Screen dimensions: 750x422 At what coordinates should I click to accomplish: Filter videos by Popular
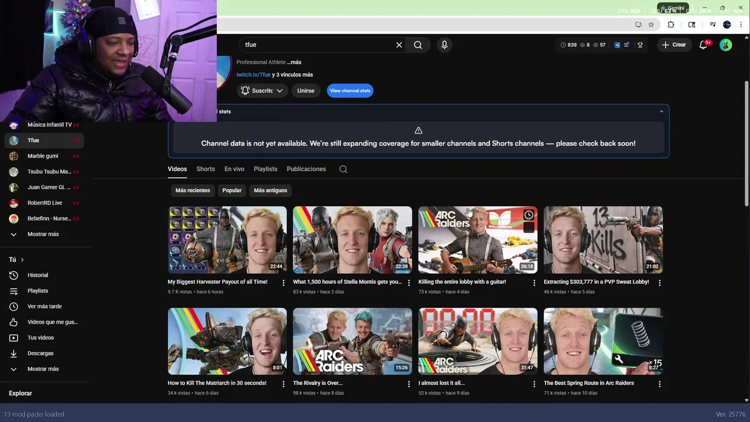[x=232, y=190]
